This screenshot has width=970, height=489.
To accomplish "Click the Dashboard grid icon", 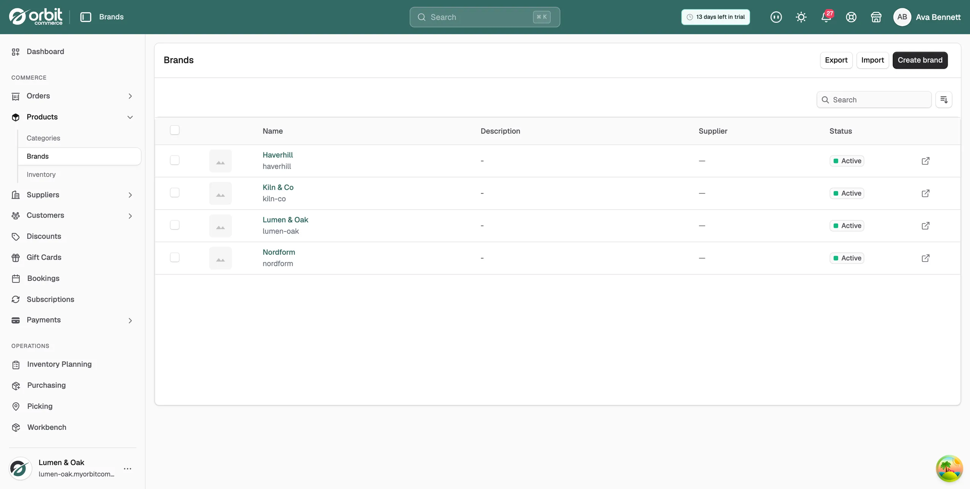I will pos(16,52).
